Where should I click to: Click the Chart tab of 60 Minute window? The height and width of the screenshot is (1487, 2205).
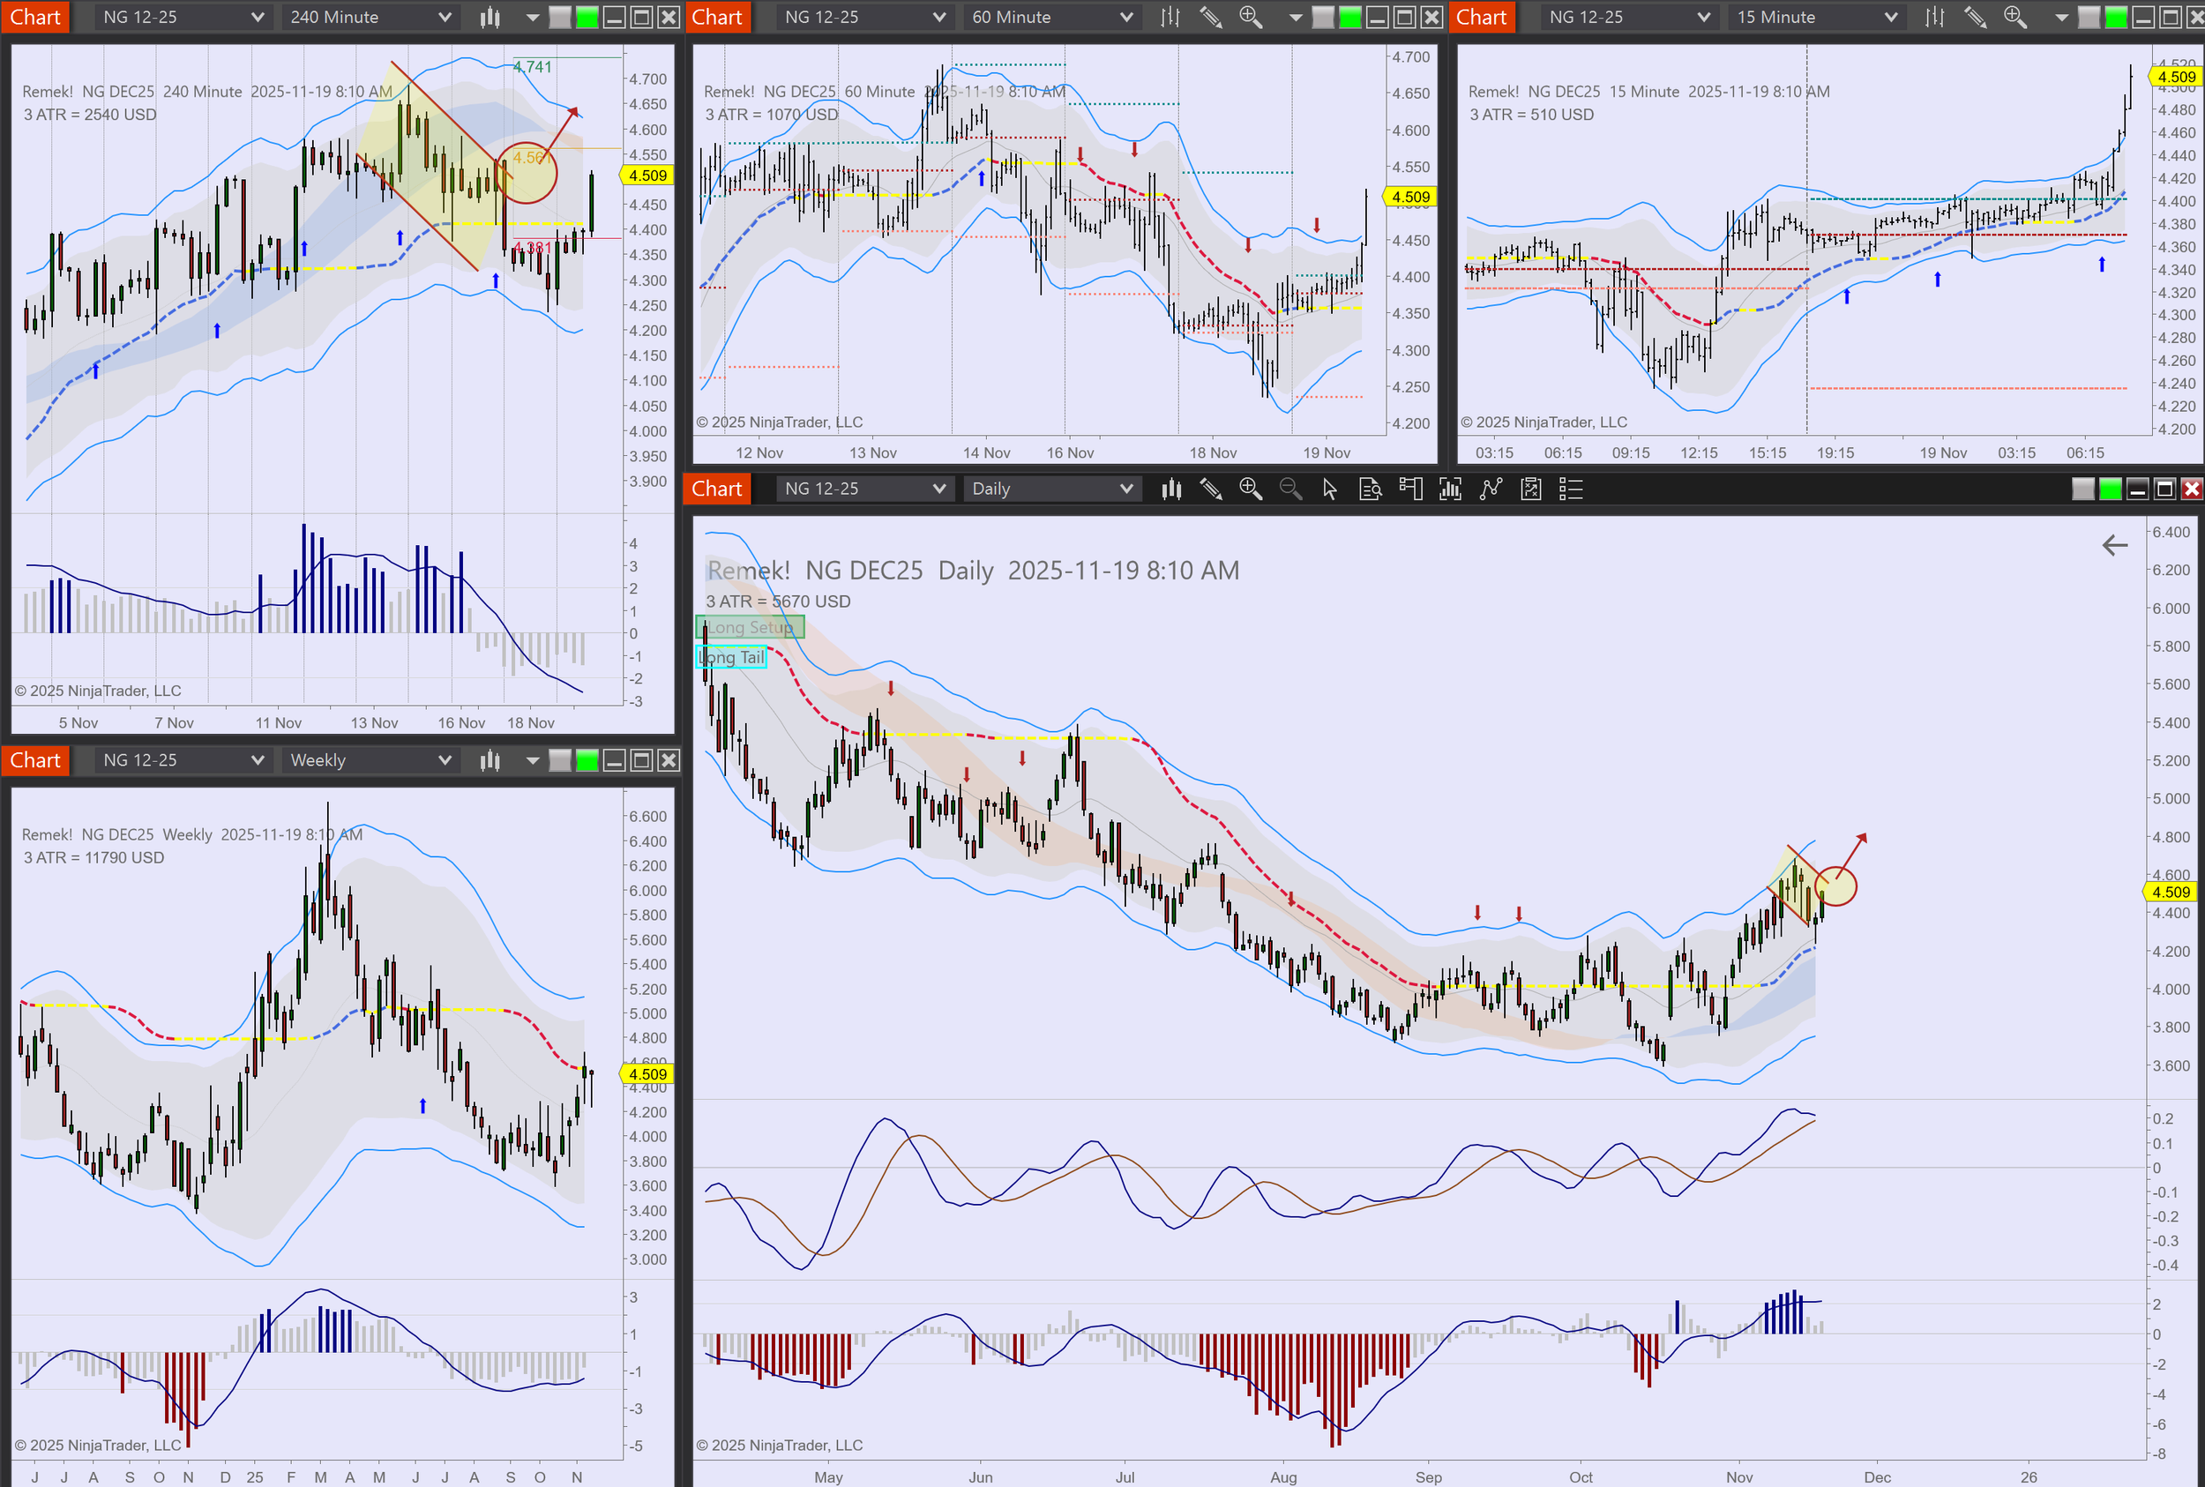[716, 17]
